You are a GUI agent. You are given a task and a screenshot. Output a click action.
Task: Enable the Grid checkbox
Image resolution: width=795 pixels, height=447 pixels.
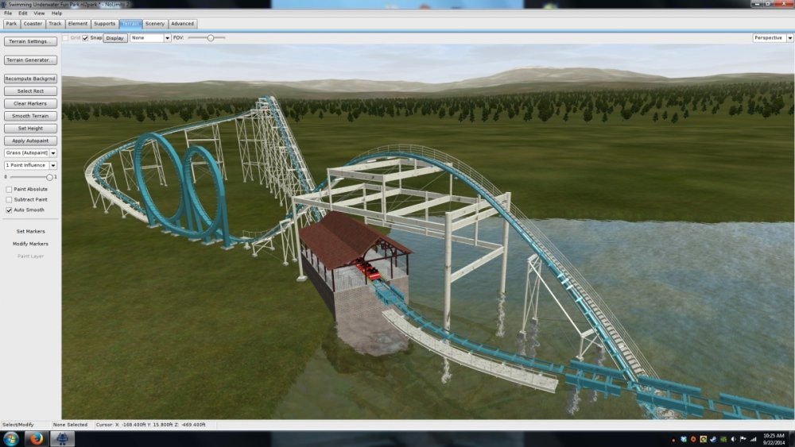[65, 38]
